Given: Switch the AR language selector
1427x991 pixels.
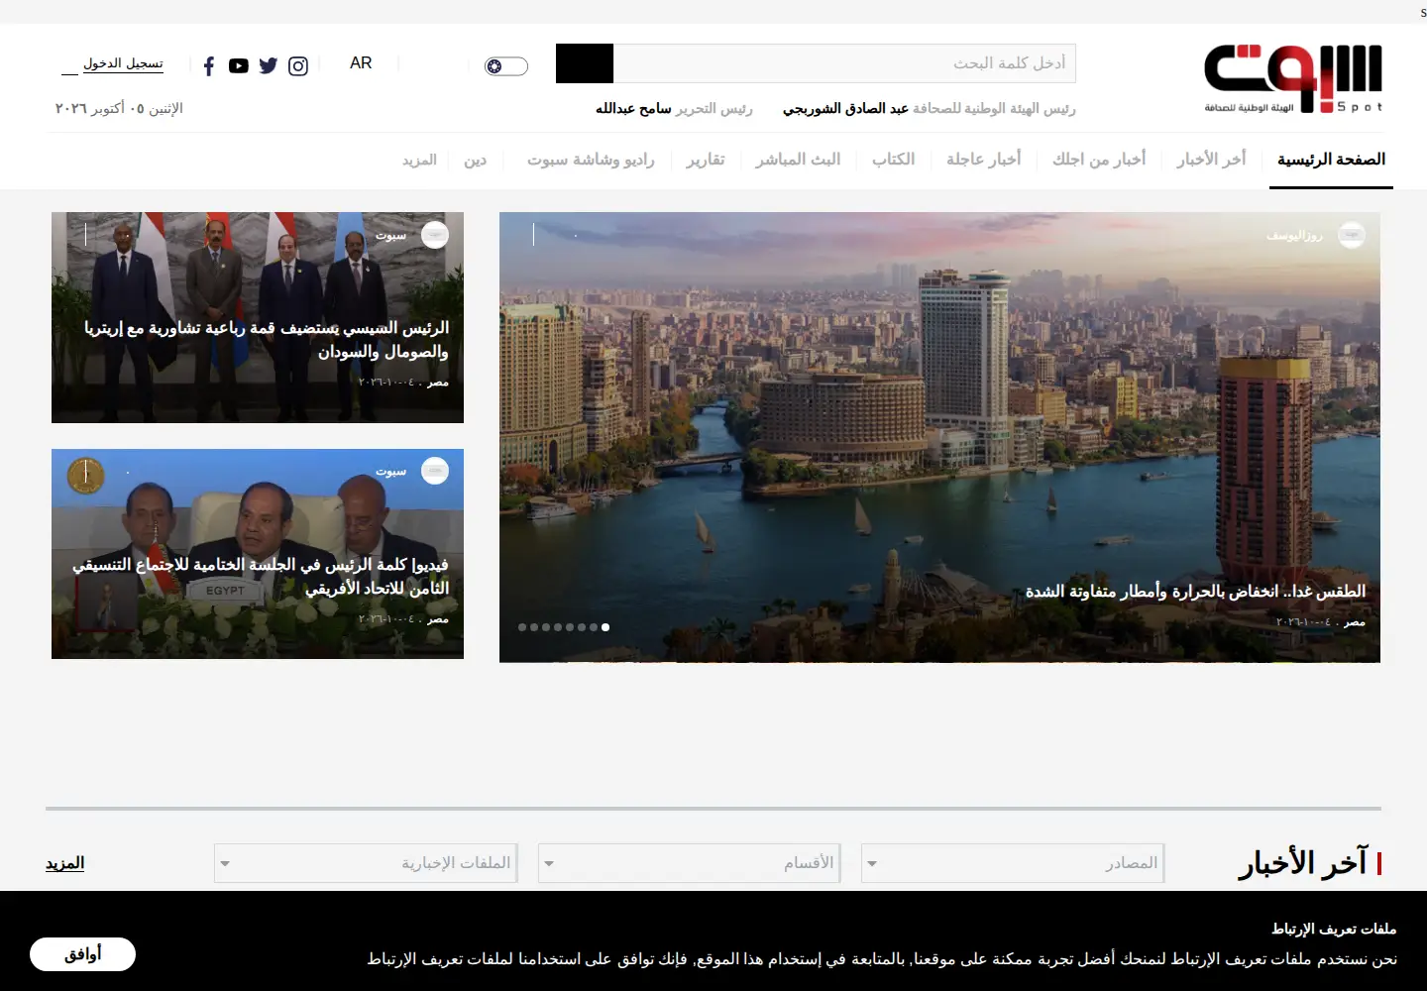Looking at the screenshot, I should pyautogui.click(x=361, y=63).
